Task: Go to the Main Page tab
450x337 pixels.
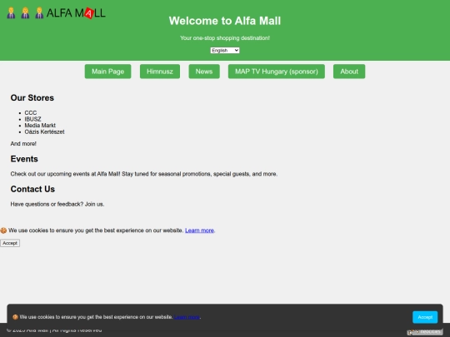Action: (x=107, y=72)
